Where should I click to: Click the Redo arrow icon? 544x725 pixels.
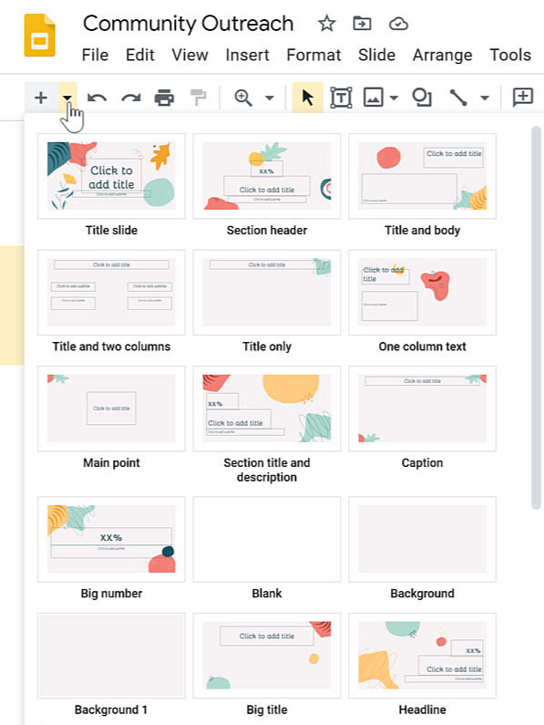131,98
